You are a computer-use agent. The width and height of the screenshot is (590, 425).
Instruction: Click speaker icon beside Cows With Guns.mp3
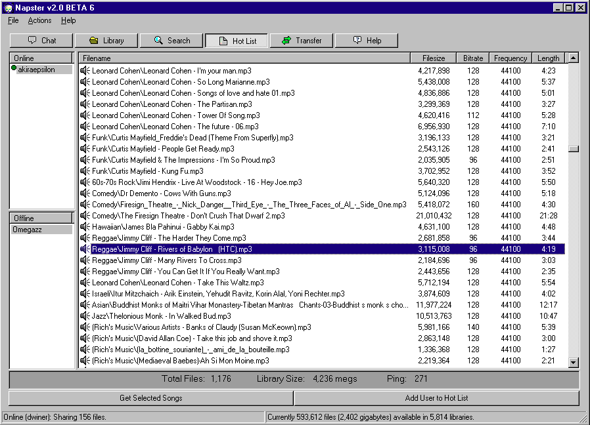[x=85, y=193]
